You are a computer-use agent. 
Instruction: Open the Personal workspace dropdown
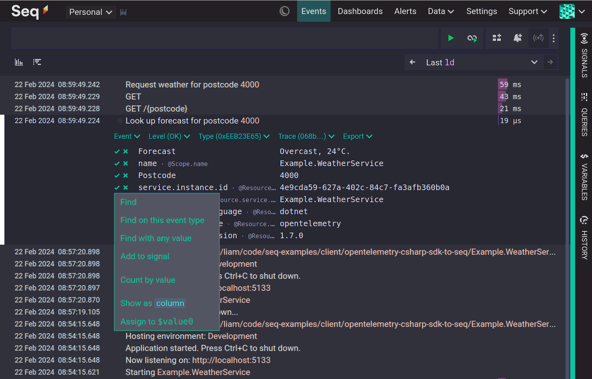click(91, 12)
